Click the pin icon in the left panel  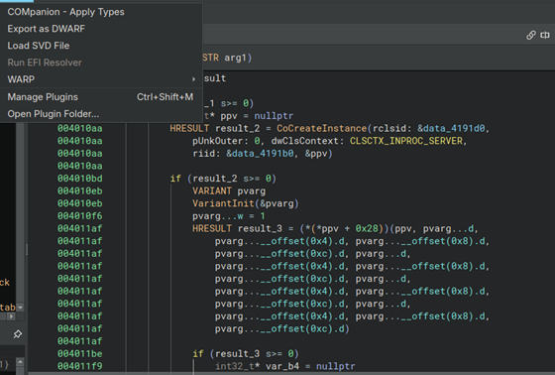[x=18, y=334]
